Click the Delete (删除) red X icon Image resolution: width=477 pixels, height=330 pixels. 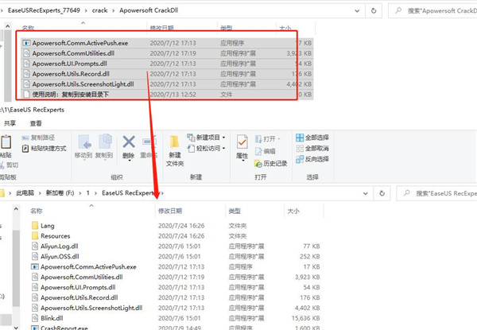[129, 142]
